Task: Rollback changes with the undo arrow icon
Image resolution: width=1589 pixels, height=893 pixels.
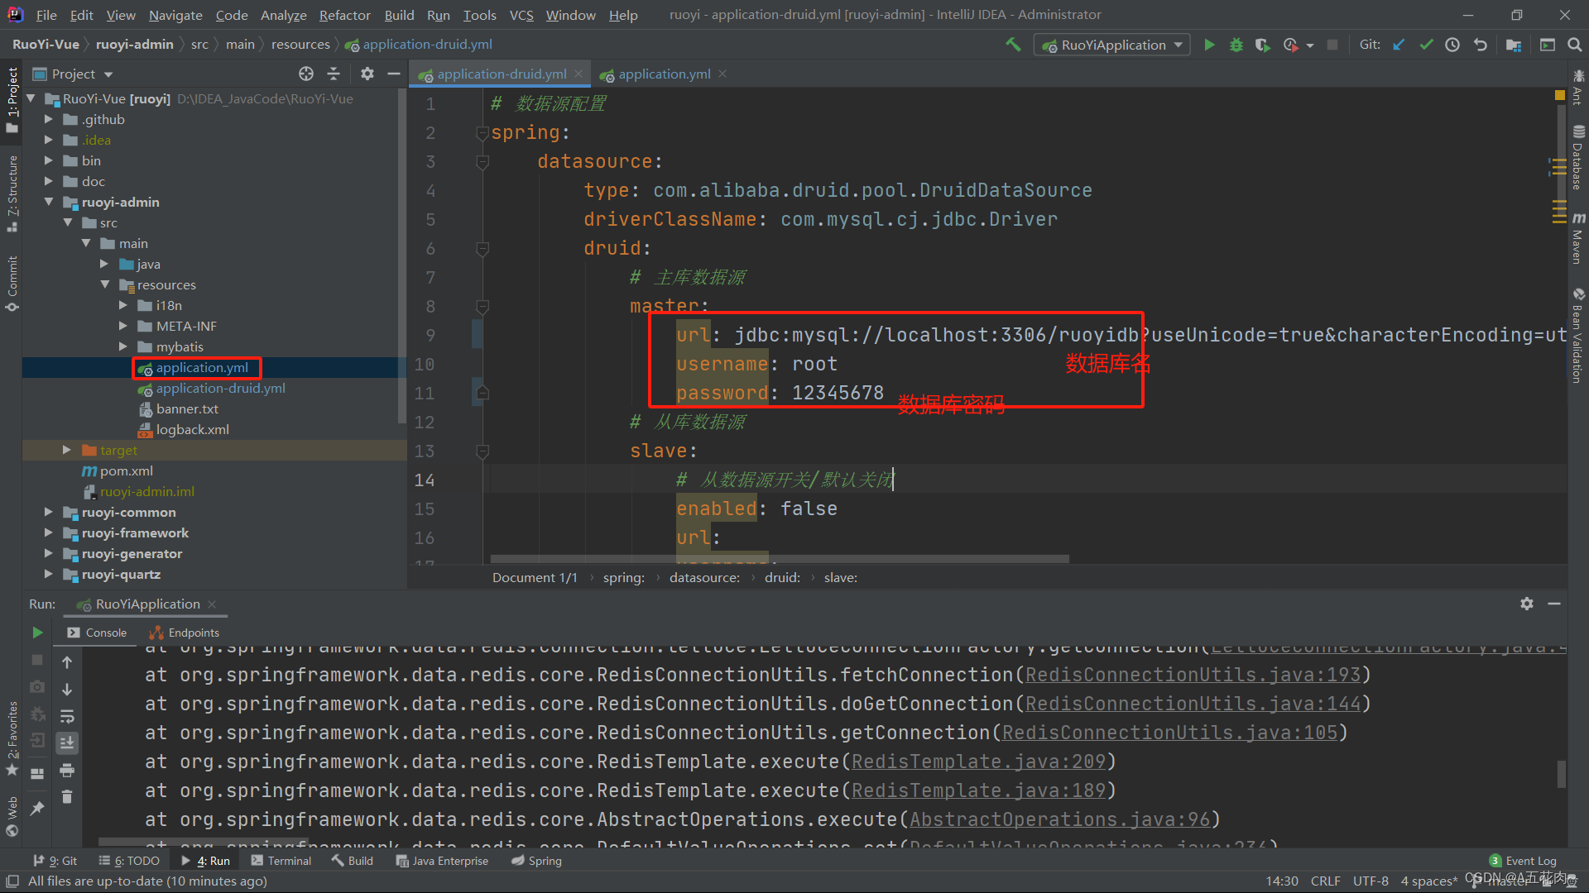Action: pos(1480,45)
